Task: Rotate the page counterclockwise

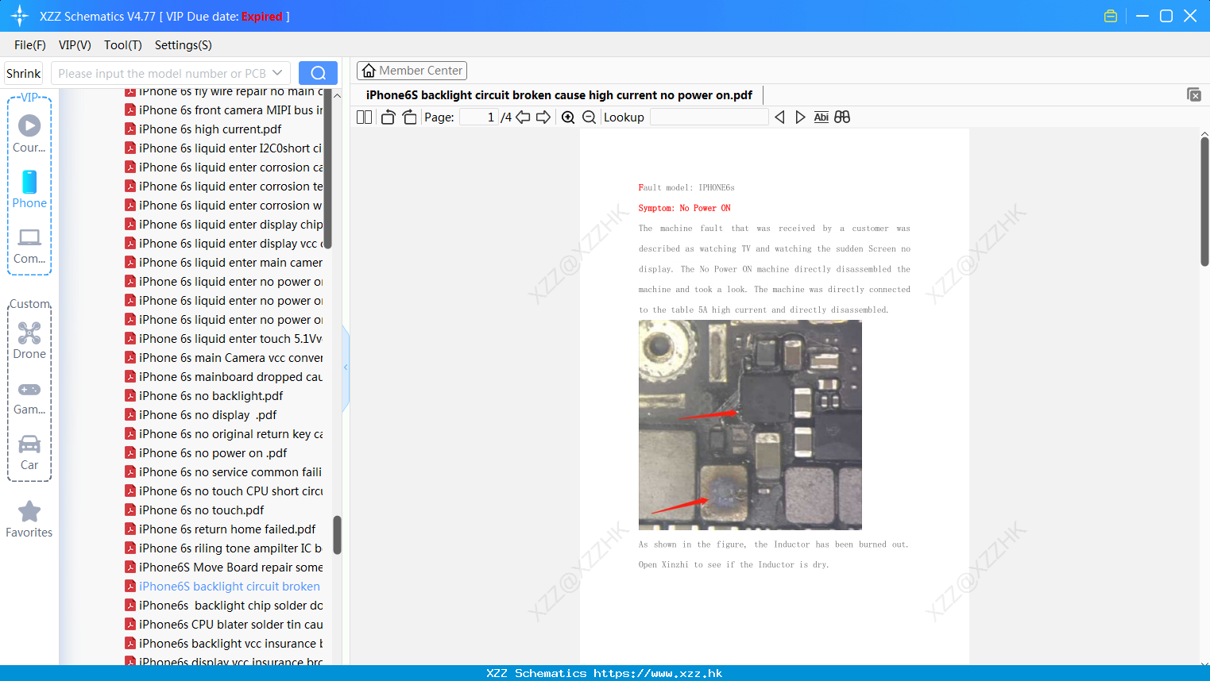Action: point(388,117)
